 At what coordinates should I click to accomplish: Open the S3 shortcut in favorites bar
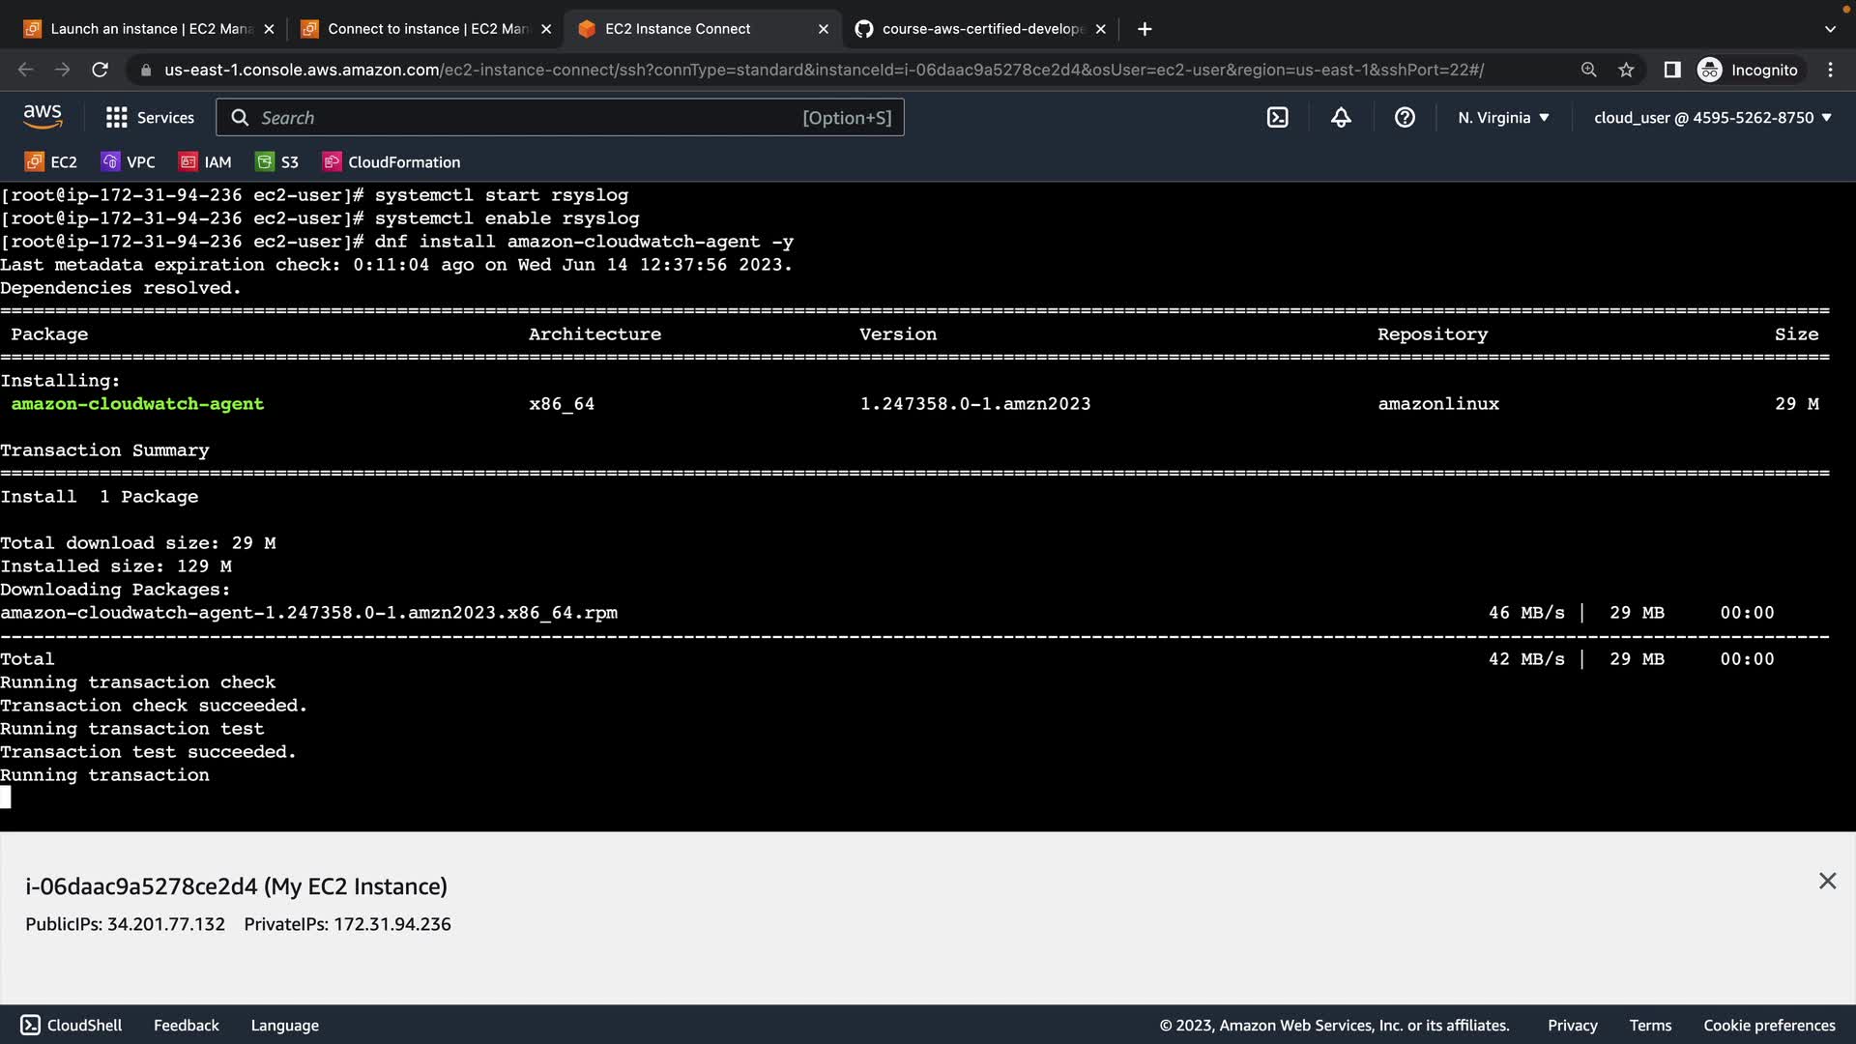tap(277, 162)
